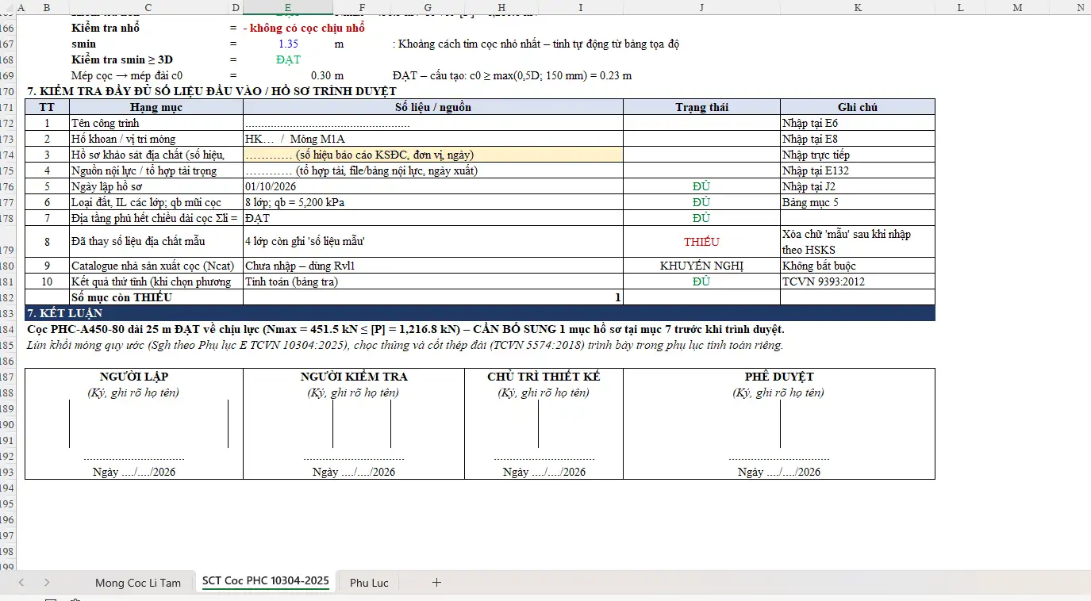Image resolution: width=1091 pixels, height=601 pixels.
Task: Select the 'Khảo sát địa chất' row label 'Hồ sơ khảo sát địa chất'
Action: pos(156,155)
